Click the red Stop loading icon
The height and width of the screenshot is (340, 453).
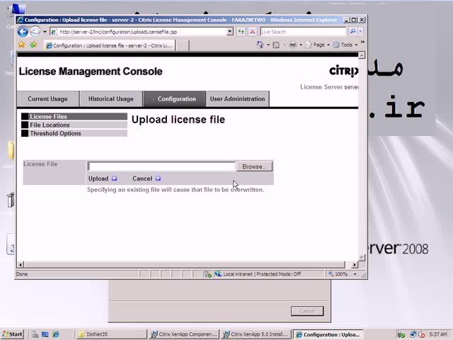pyautogui.click(x=253, y=31)
